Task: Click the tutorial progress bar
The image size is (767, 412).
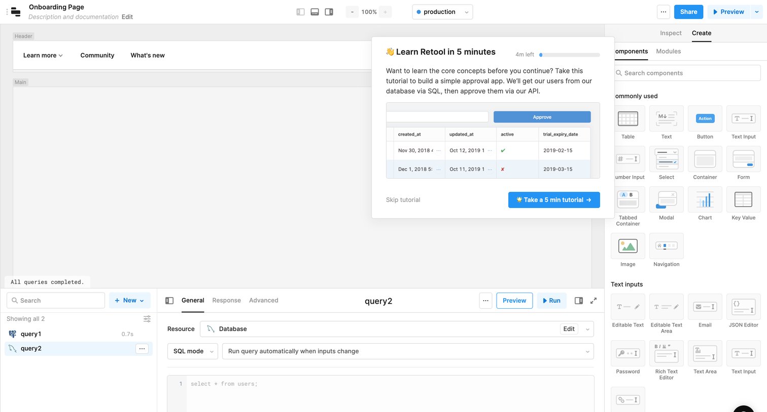Action: tap(570, 55)
